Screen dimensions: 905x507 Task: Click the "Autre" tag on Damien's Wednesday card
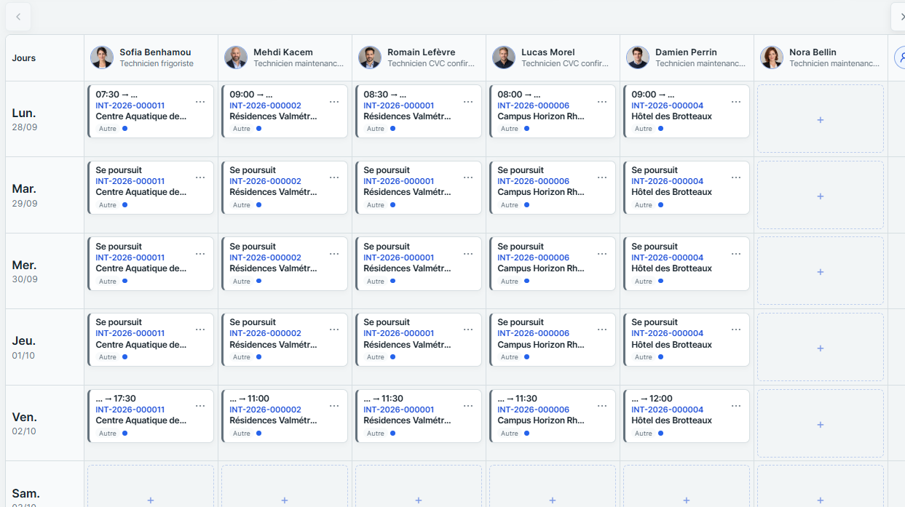point(644,281)
